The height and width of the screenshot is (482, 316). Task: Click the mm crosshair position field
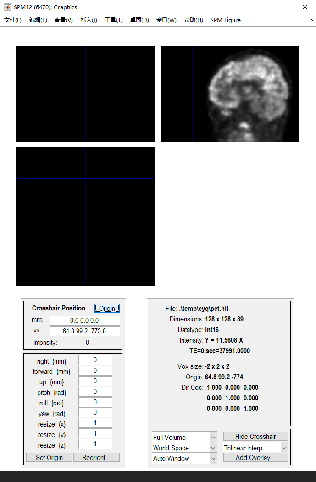(x=84, y=320)
